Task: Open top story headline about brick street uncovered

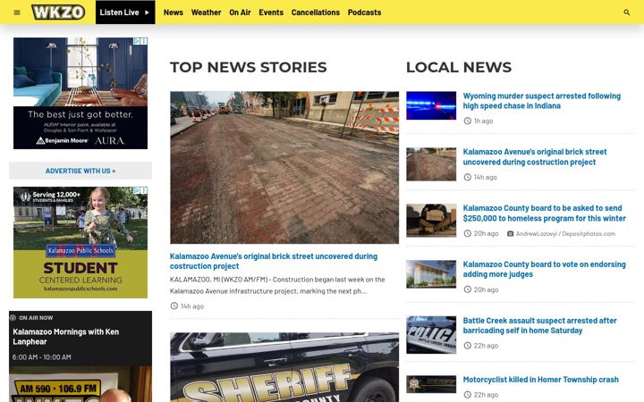Action: (274, 261)
